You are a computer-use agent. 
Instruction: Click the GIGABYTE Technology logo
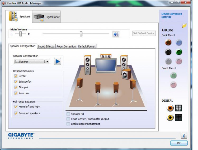[21, 136]
